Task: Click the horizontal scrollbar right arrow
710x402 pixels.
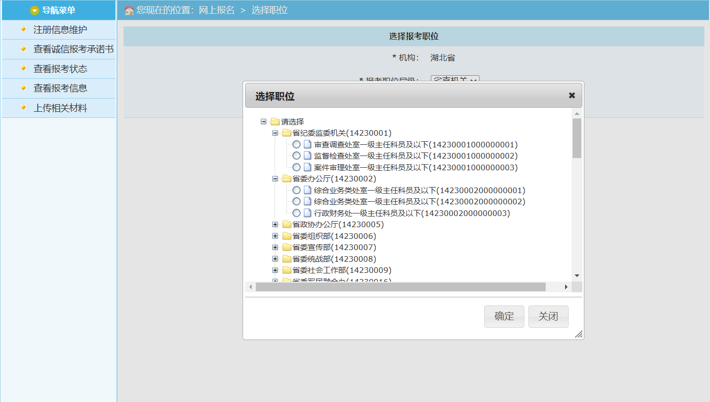Action: coord(566,287)
